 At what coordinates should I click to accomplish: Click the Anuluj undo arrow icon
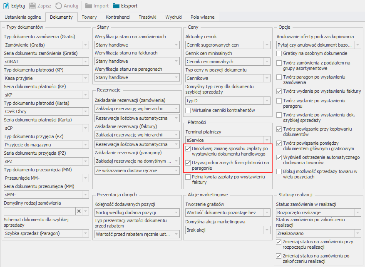[x=59, y=6]
